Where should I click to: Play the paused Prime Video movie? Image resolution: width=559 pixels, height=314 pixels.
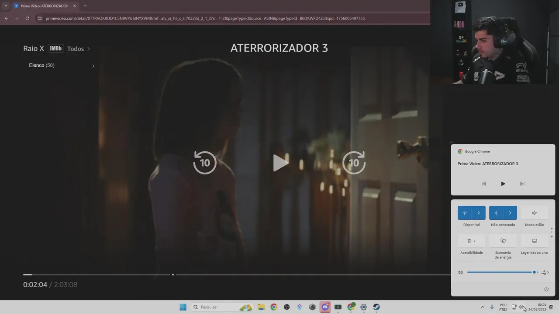click(x=280, y=163)
